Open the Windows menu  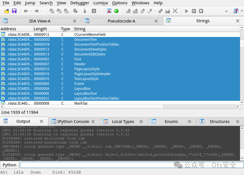tap(140, 3)
